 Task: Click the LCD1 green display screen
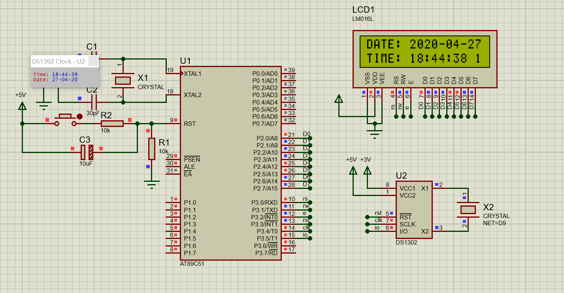tap(424, 52)
